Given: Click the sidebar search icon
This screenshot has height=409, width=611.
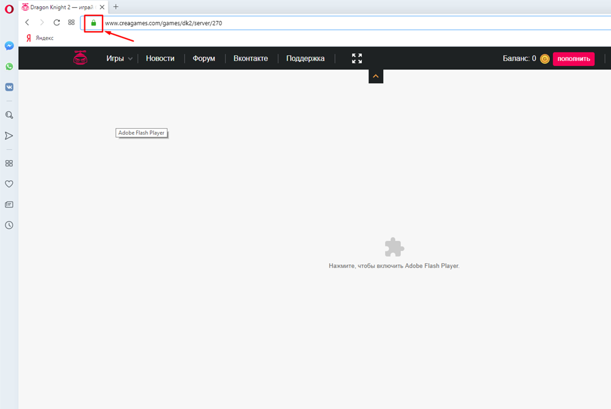Looking at the screenshot, I should (9, 115).
